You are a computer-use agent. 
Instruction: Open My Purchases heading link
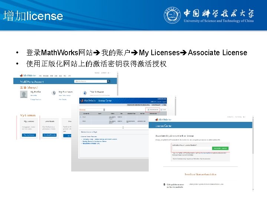(x=66, y=92)
